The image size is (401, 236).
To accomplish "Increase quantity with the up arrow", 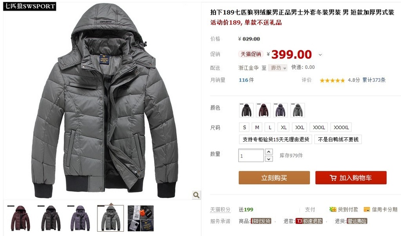I will point(269,152).
